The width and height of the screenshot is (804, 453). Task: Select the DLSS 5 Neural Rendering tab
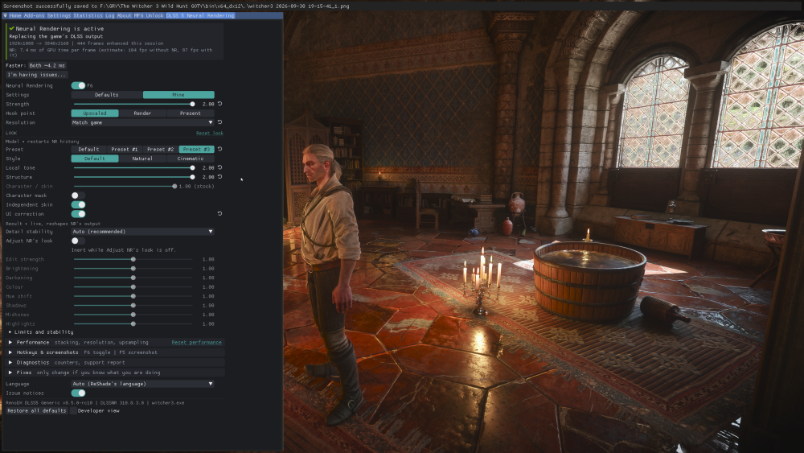point(200,16)
